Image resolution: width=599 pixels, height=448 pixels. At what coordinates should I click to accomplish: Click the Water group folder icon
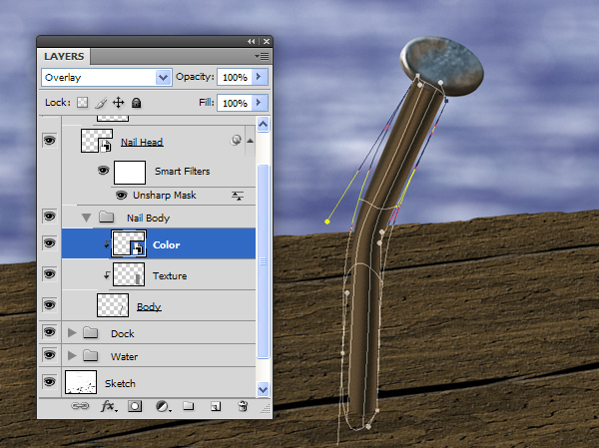91,356
